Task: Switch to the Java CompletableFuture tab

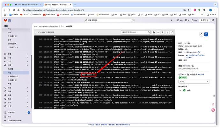Action: 28,5
